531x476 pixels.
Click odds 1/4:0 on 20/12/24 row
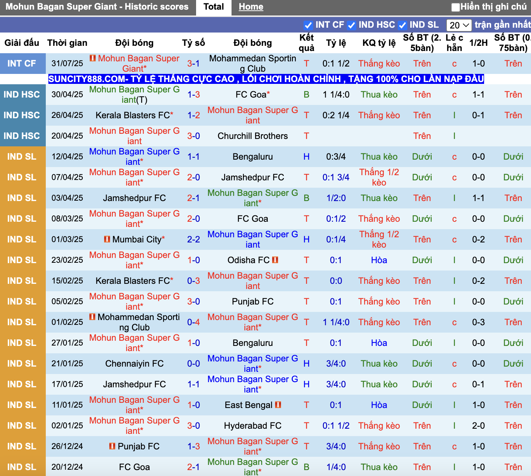pos(336,467)
